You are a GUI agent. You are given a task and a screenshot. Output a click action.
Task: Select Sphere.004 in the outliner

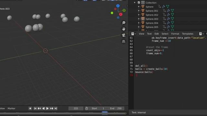[x=152, y=23]
